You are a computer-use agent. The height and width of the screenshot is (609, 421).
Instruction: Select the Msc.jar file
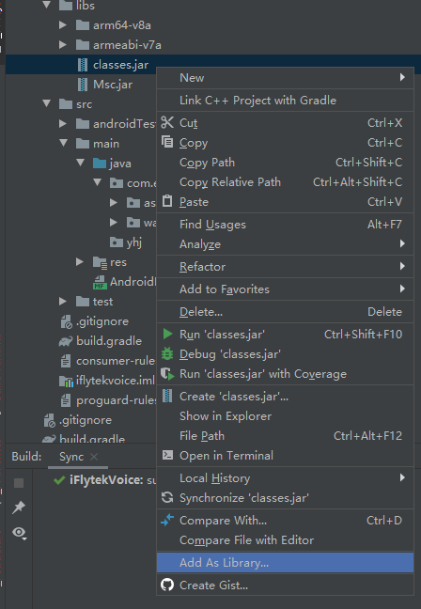(113, 85)
